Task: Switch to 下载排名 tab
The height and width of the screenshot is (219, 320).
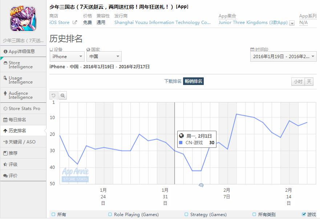Action: click(x=173, y=81)
